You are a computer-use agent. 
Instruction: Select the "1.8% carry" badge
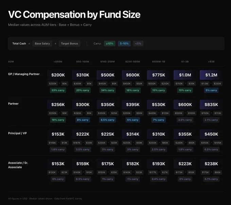coord(58,150)
